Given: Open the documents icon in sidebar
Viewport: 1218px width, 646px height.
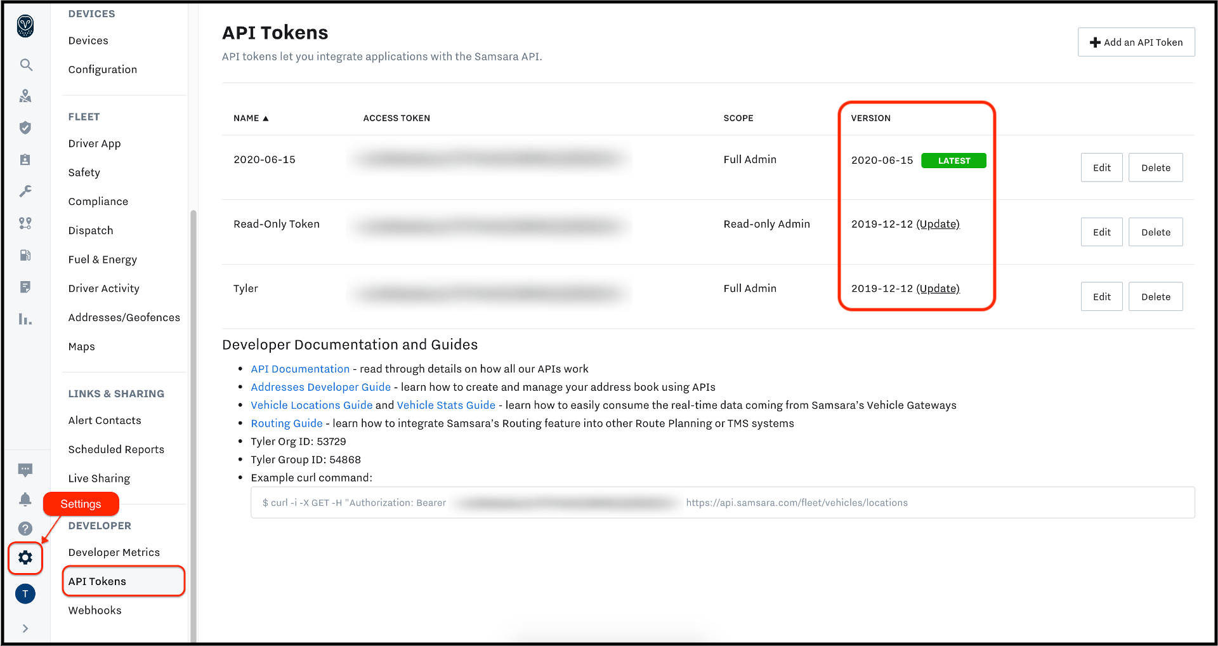Looking at the screenshot, I should coord(25,287).
